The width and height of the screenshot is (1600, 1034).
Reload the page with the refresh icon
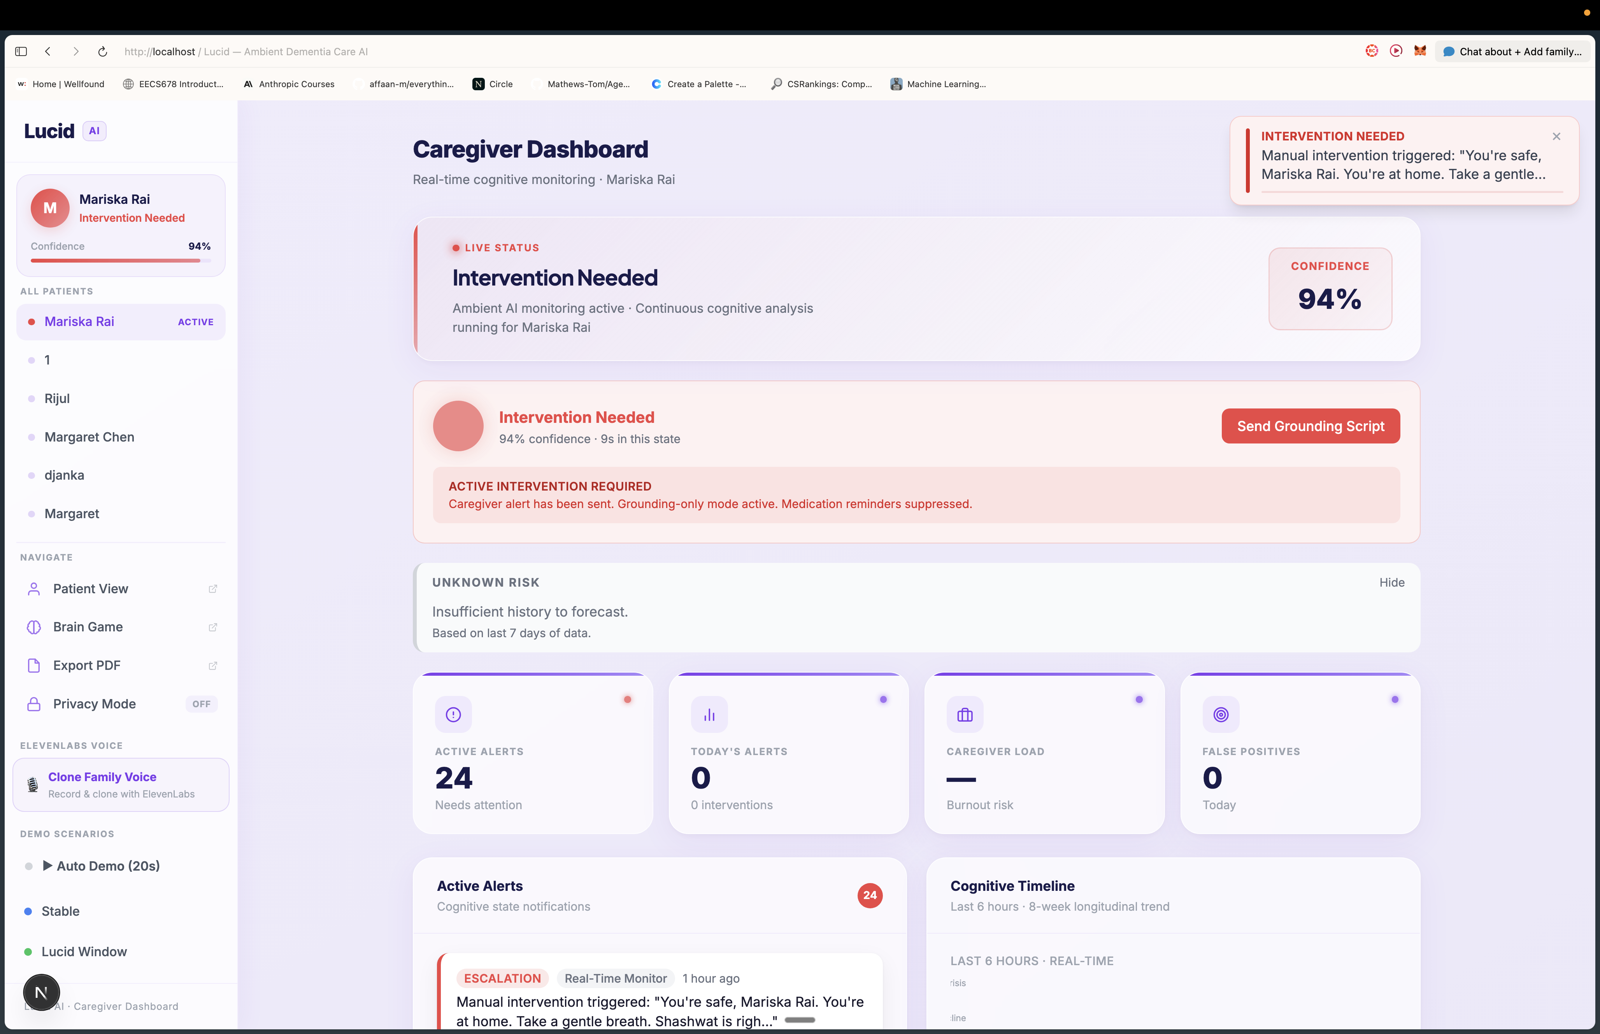[x=103, y=52]
